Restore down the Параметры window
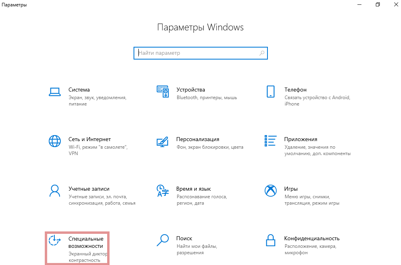Image resolution: width=401 pixels, height=265 pixels. 378,5
